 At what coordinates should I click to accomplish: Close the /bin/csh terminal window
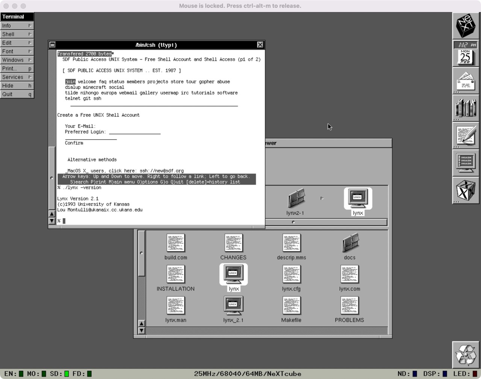260,45
